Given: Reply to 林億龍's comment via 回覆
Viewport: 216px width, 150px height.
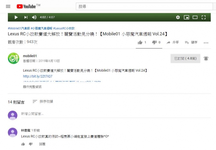Looking at the screenshot, I should [x=42, y=144].
